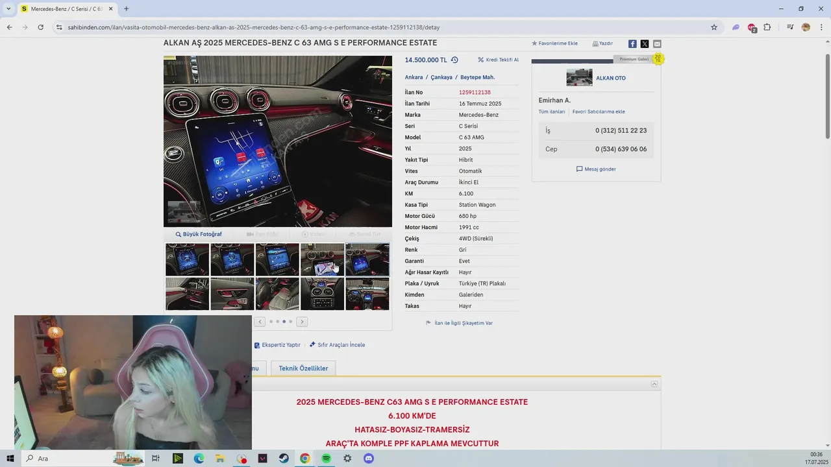Click the listing number 1259112138

(x=475, y=93)
